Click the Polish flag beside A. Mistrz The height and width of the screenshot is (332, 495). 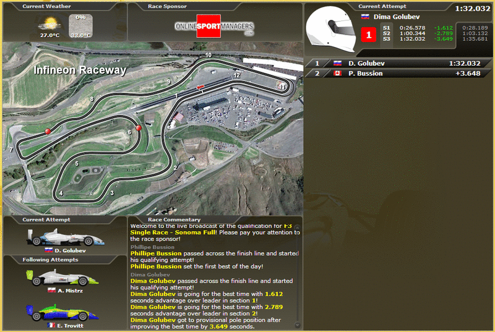click(x=51, y=291)
